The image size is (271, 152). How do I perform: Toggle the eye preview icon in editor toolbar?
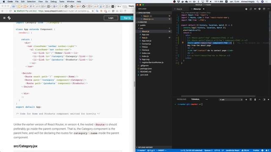pyautogui.click(x=255, y=9)
